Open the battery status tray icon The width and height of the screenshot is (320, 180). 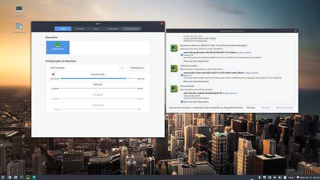tap(285, 178)
